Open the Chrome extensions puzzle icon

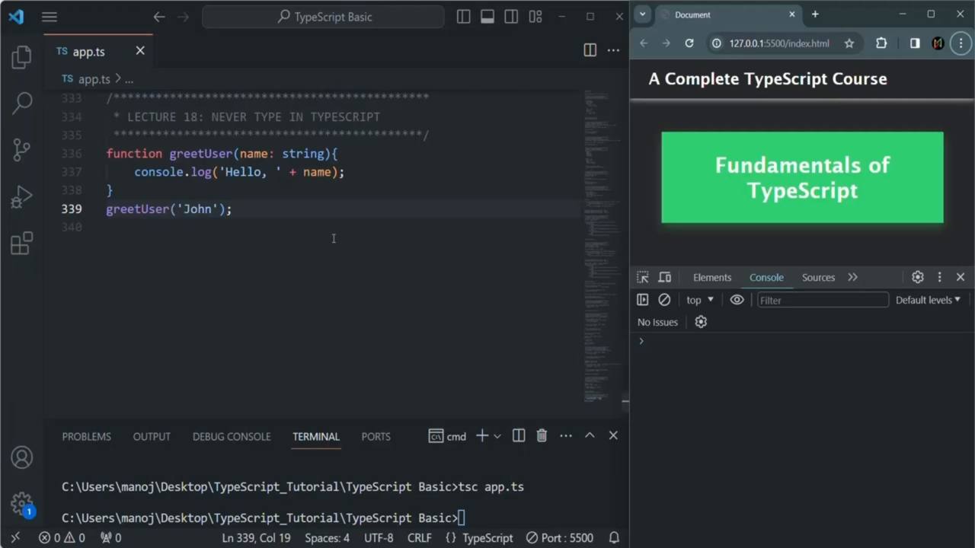pos(881,43)
